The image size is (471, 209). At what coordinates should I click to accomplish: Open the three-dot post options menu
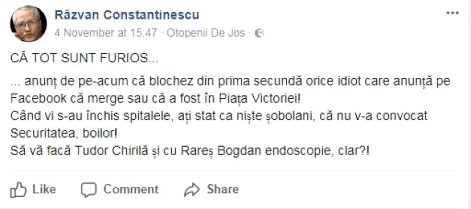[452, 13]
